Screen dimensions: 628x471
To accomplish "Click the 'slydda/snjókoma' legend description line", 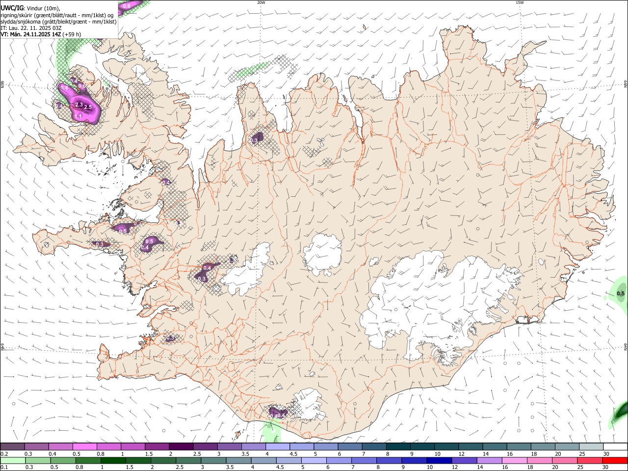I will (58, 22).
